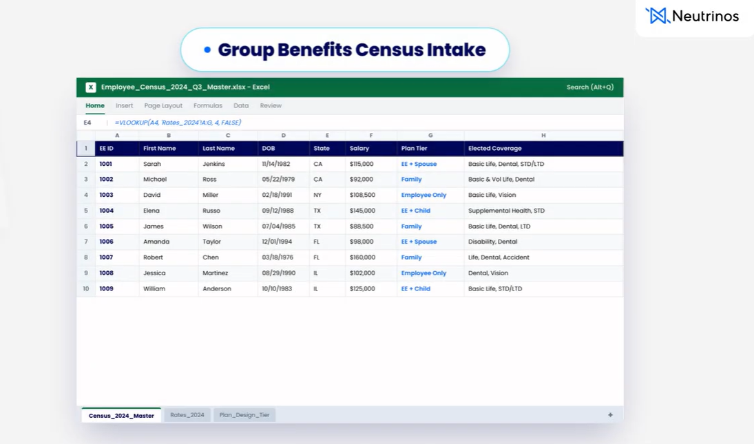The height and width of the screenshot is (444, 754).
Task: Click David Miller's Employee Only tier
Action: tap(430, 195)
